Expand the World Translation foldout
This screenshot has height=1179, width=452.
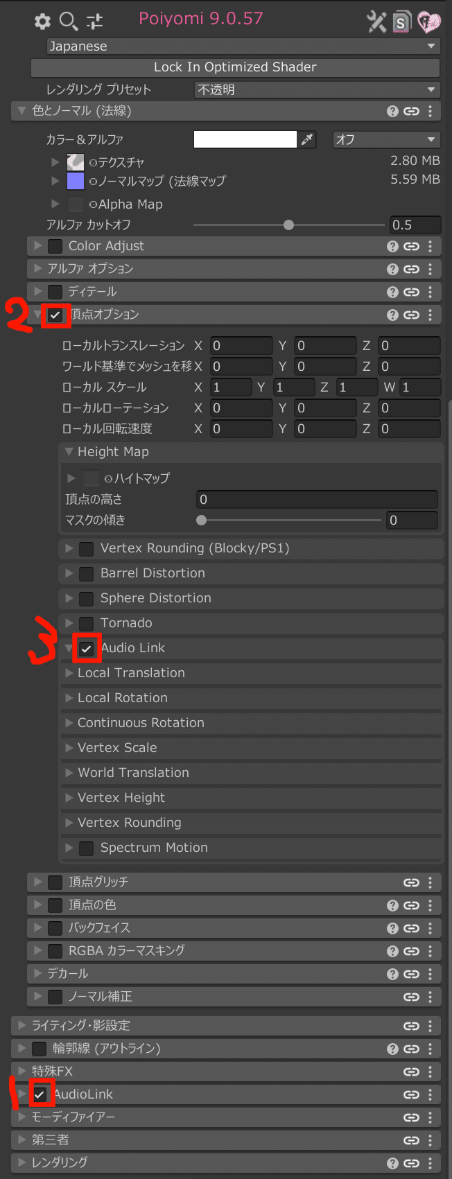(x=69, y=773)
